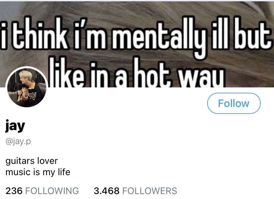This screenshot has width=274, height=199.
Task: Select the bio line guitars lover
Action: (x=32, y=161)
